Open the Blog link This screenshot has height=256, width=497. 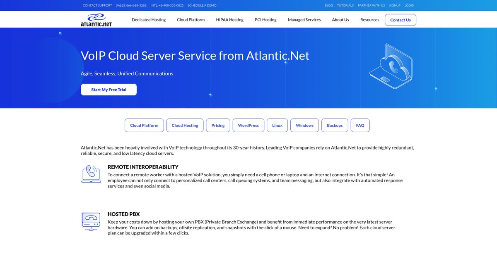329,5
